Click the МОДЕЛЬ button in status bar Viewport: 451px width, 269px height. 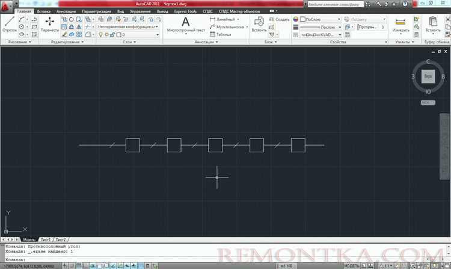coord(352,266)
